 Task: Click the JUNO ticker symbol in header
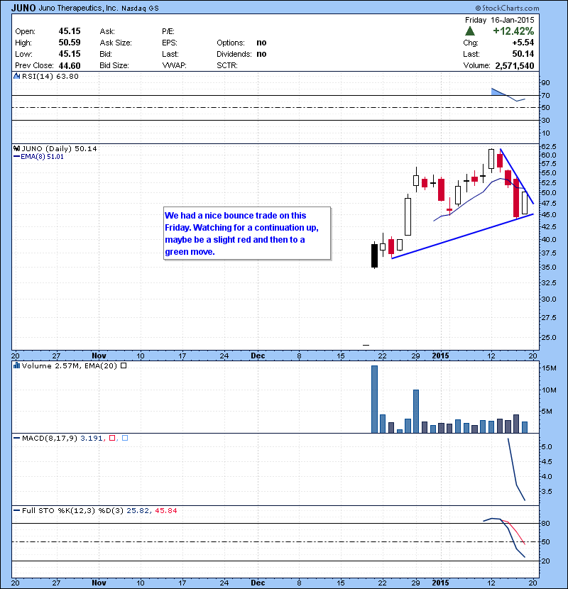(23, 8)
